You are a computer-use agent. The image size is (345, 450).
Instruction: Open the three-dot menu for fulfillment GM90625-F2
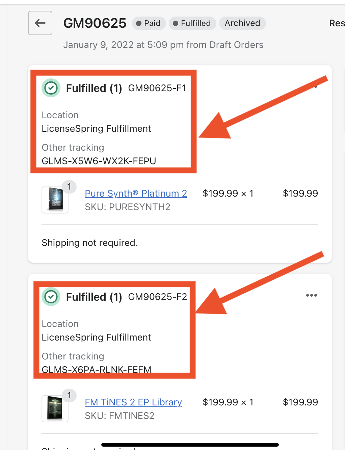pos(311,295)
